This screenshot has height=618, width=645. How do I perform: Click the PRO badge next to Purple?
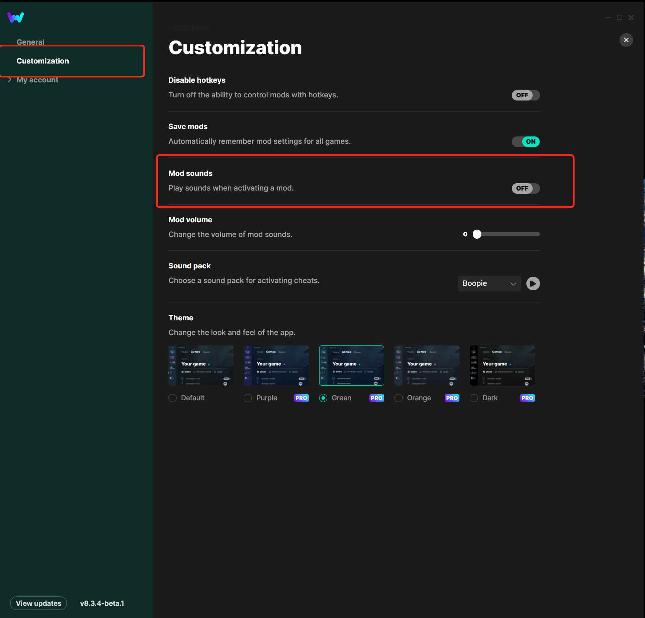click(301, 398)
